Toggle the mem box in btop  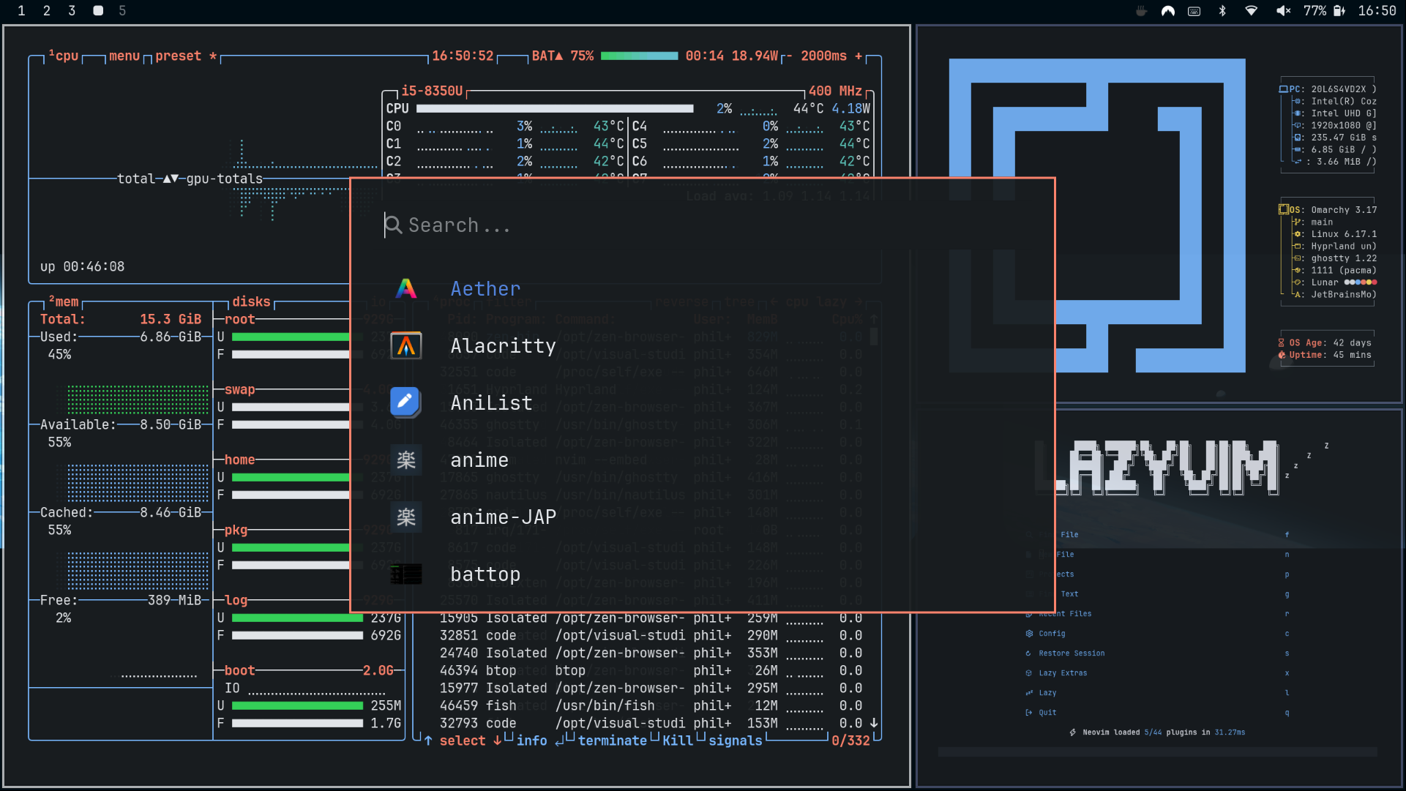(x=64, y=301)
